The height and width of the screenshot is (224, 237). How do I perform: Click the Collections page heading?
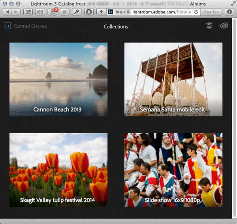click(x=116, y=26)
